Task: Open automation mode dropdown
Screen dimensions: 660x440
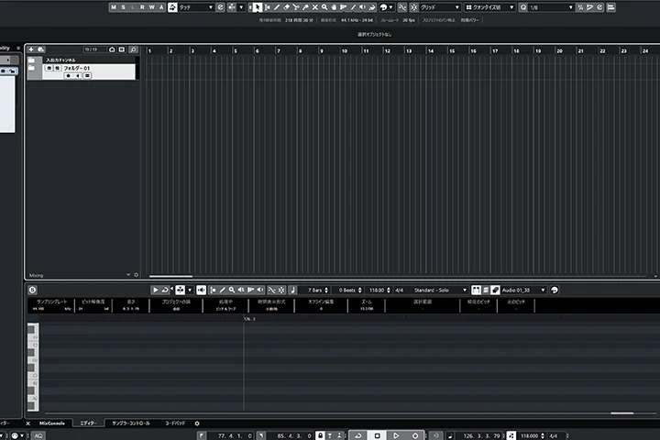Action: [x=196, y=7]
